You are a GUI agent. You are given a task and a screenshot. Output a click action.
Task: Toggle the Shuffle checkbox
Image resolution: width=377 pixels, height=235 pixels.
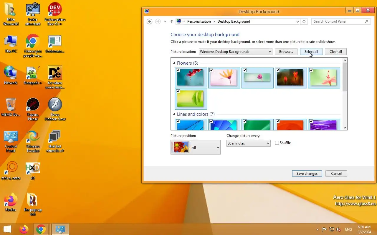point(277,143)
